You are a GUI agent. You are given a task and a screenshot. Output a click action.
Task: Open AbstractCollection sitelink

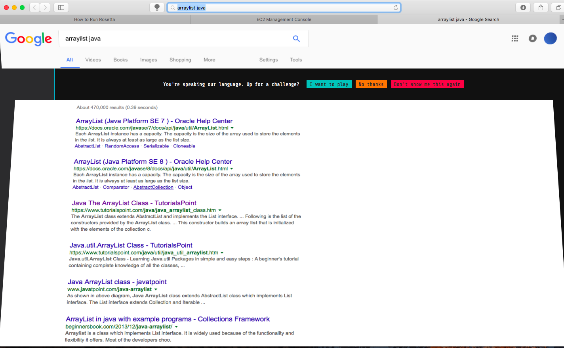pyautogui.click(x=153, y=187)
